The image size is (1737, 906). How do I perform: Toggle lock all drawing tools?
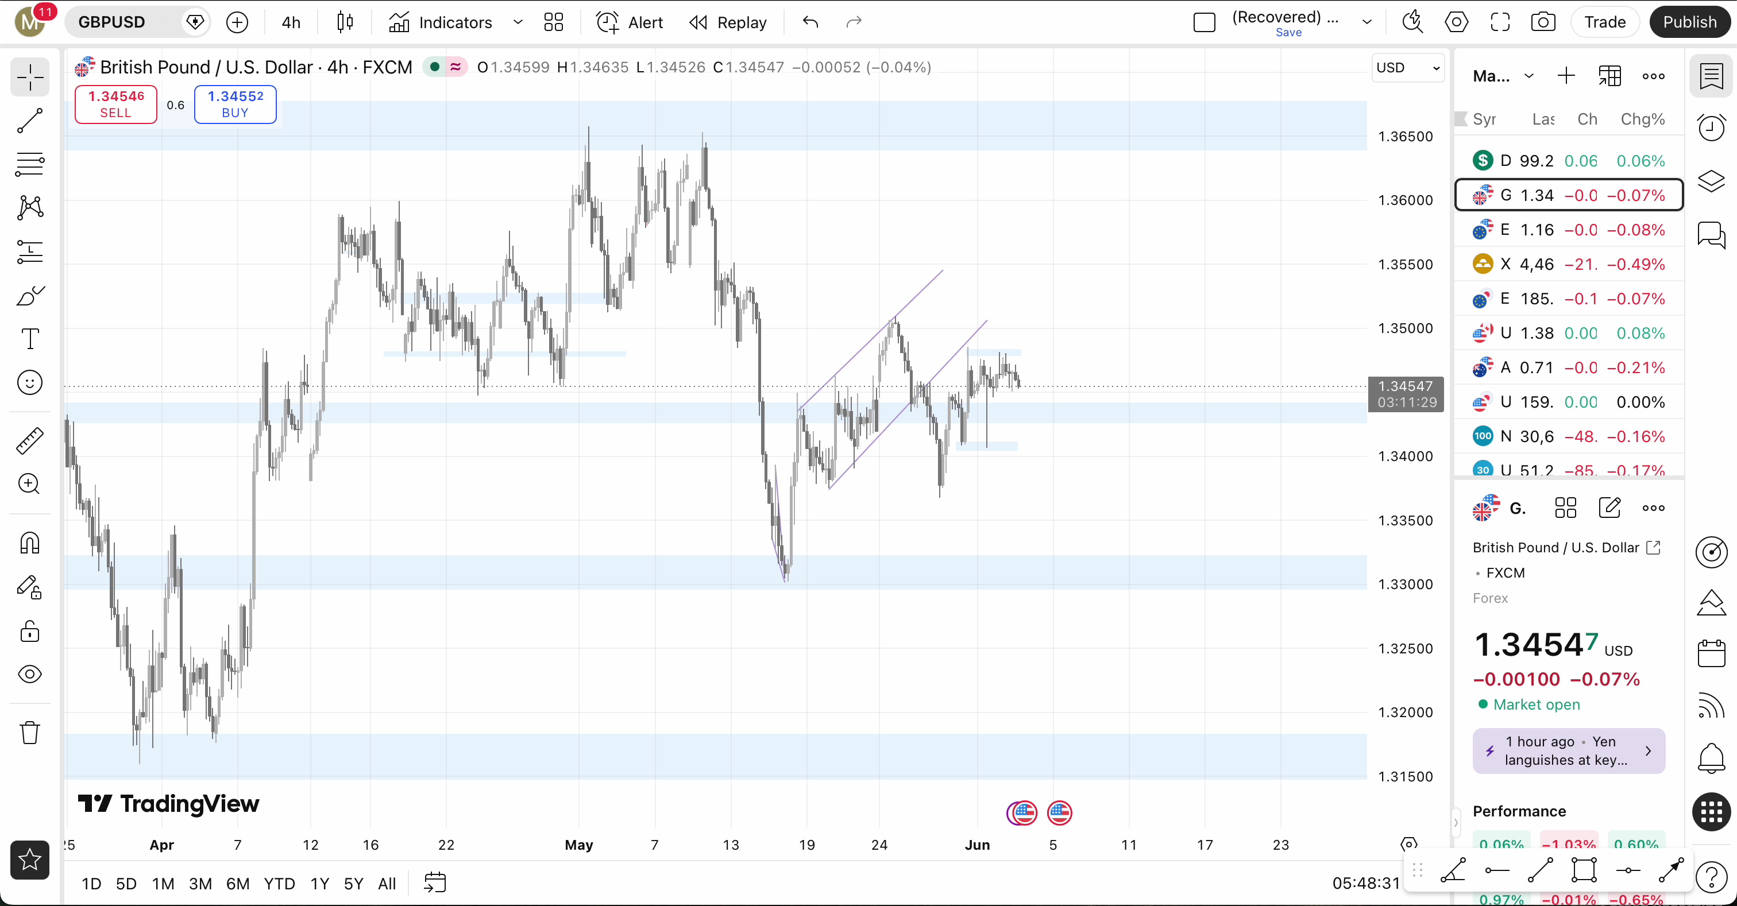(x=30, y=632)
